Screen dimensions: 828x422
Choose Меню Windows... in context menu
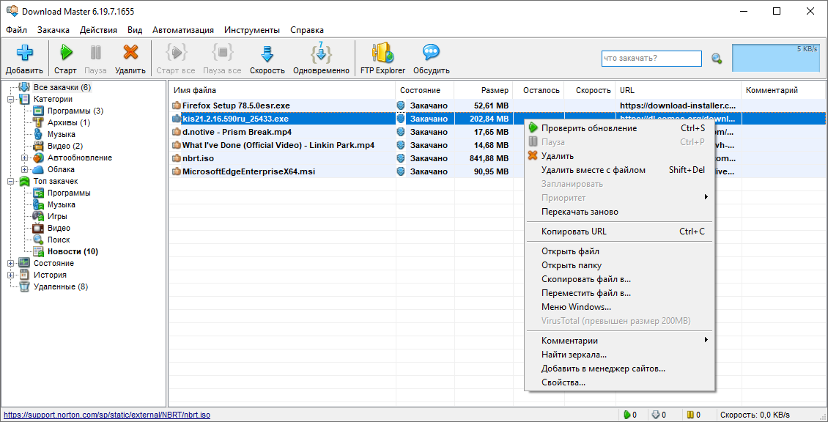pyautogui.click(x=618, y=307)
